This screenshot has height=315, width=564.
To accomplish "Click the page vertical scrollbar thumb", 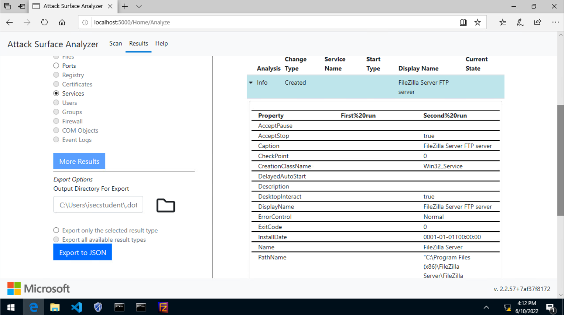I will click(560, 160).
